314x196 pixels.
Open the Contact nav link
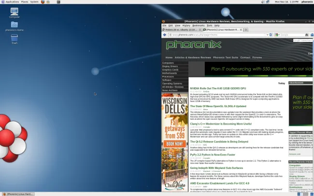click(x=245, y=57)
